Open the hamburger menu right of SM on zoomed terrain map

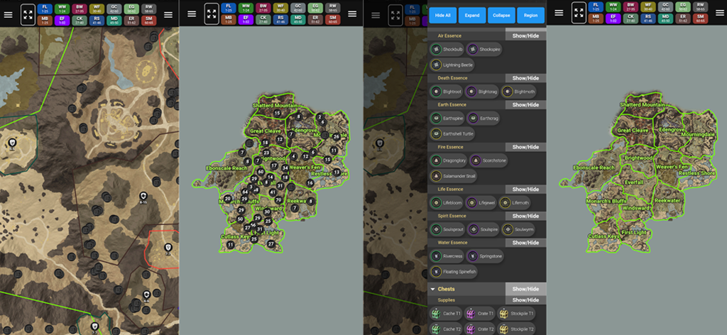[x=168, y=14]
